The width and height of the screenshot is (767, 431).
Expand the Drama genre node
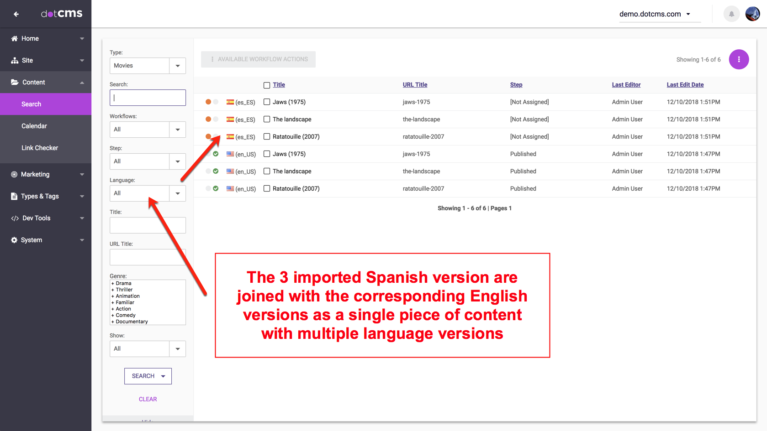click(x=121, y=283)
